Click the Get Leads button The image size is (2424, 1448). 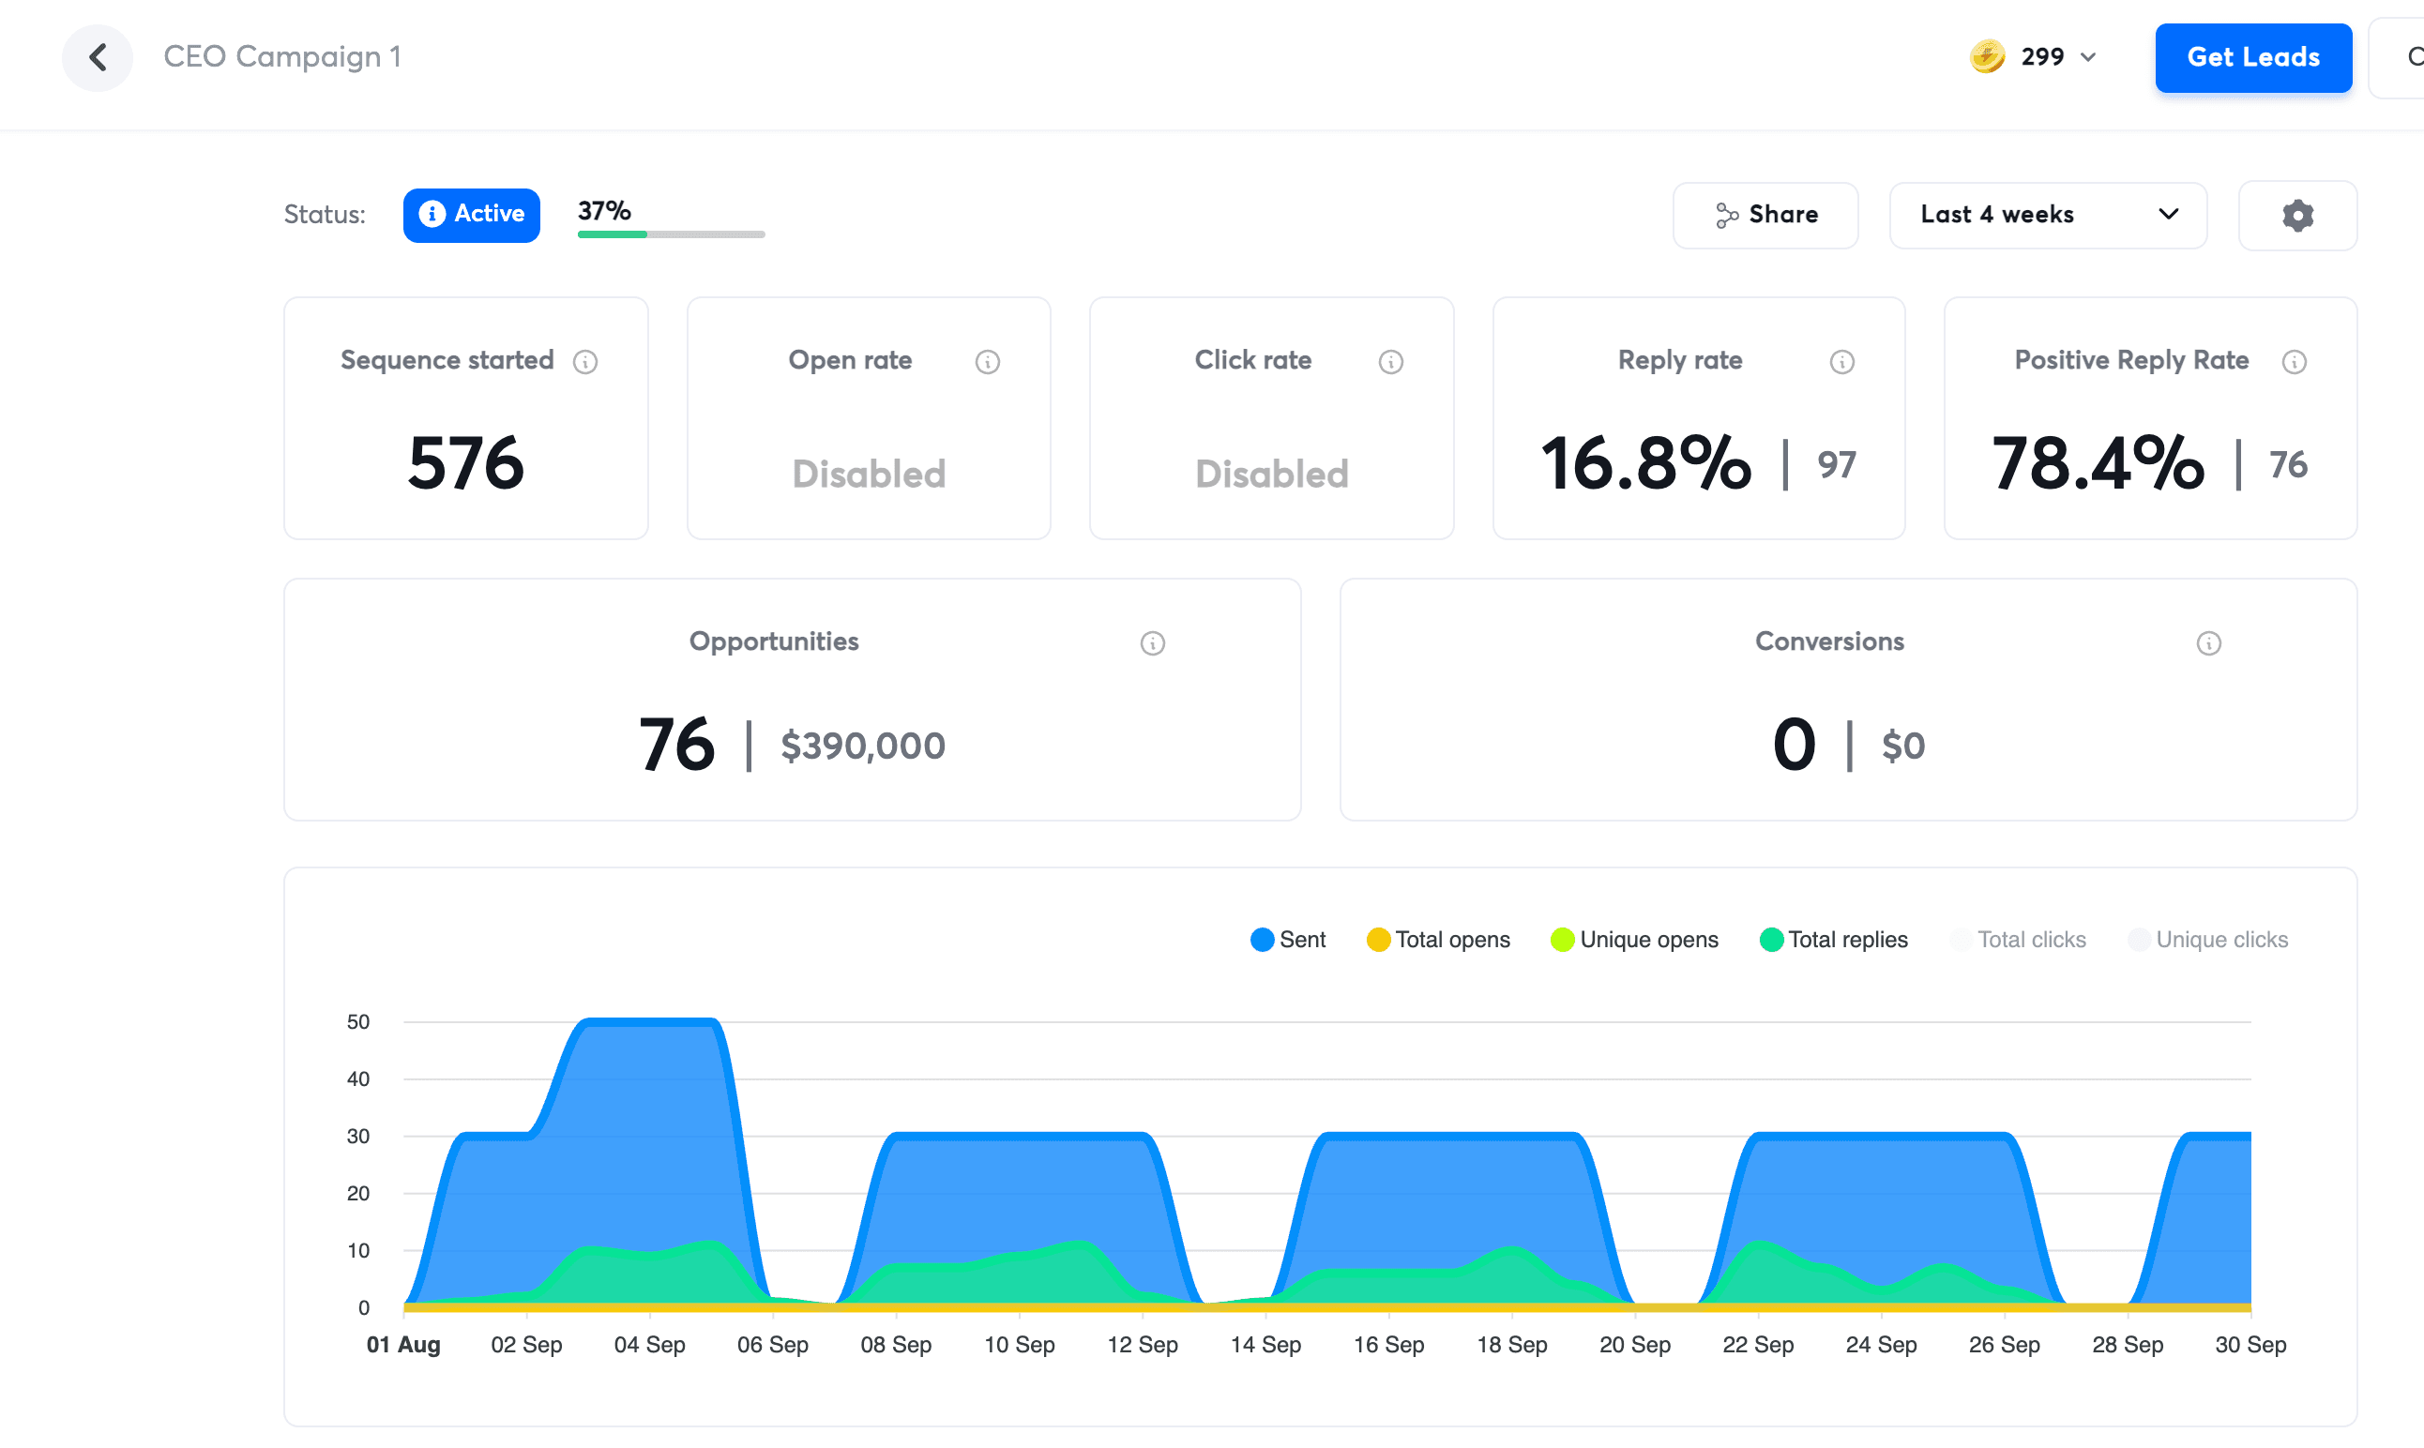pos(2253,57)
